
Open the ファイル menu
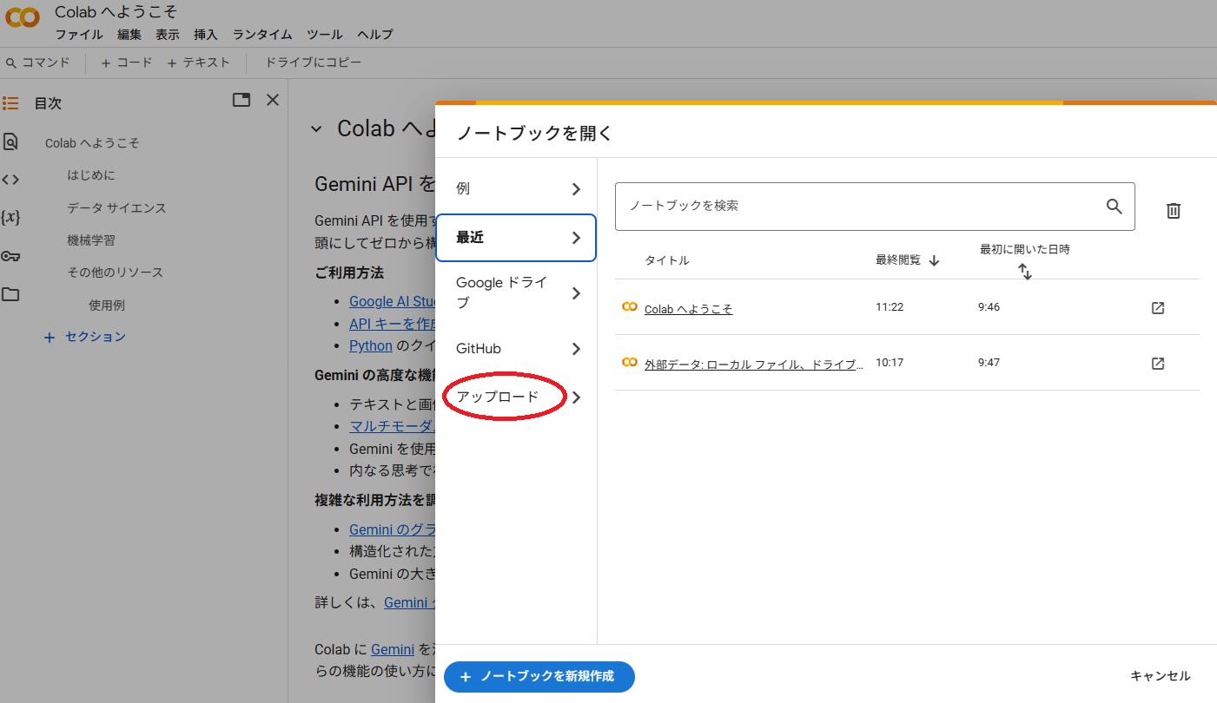79,35
